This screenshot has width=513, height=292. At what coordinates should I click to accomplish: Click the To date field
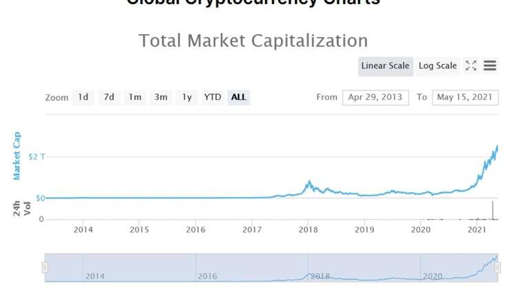pyautogui.click(x=465, y=97)
